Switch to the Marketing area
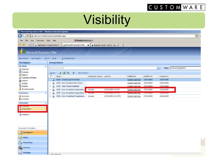214x160 pixels. [x=32, y=142]
